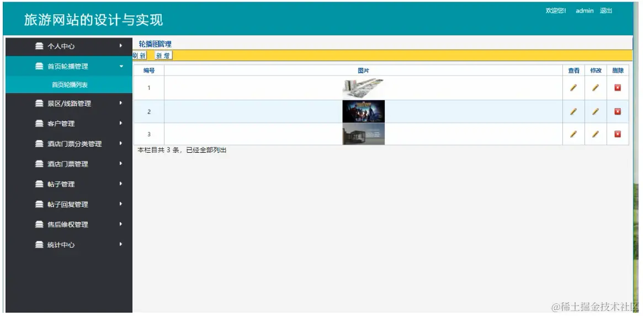Click the stack icon beside 客户管理
This screenshot has height=316, width=643.
[39, 124]
